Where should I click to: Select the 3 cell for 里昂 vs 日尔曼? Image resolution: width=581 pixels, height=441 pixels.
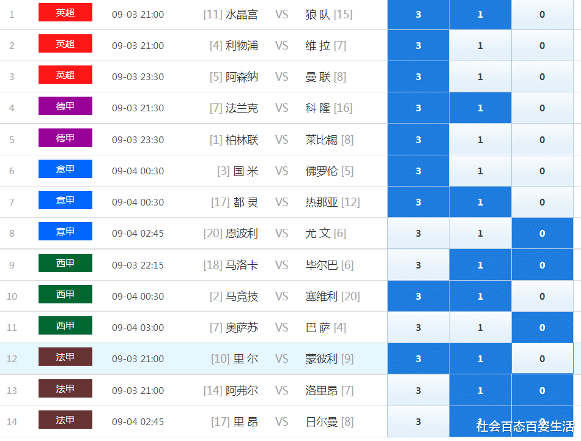418,421
